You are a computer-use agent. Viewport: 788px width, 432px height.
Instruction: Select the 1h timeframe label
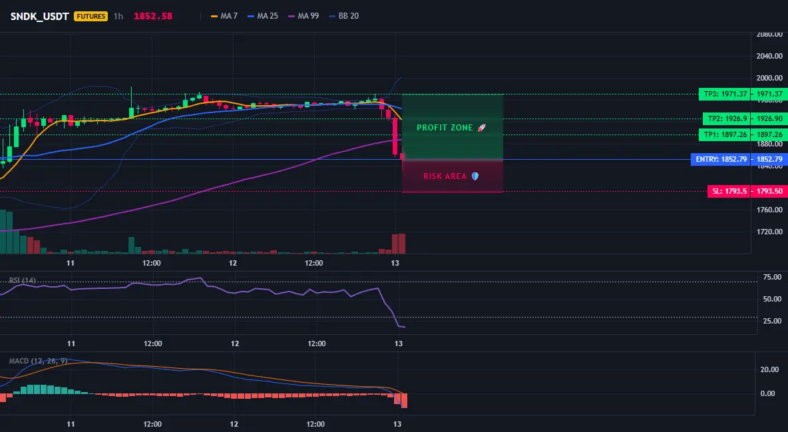118,16
